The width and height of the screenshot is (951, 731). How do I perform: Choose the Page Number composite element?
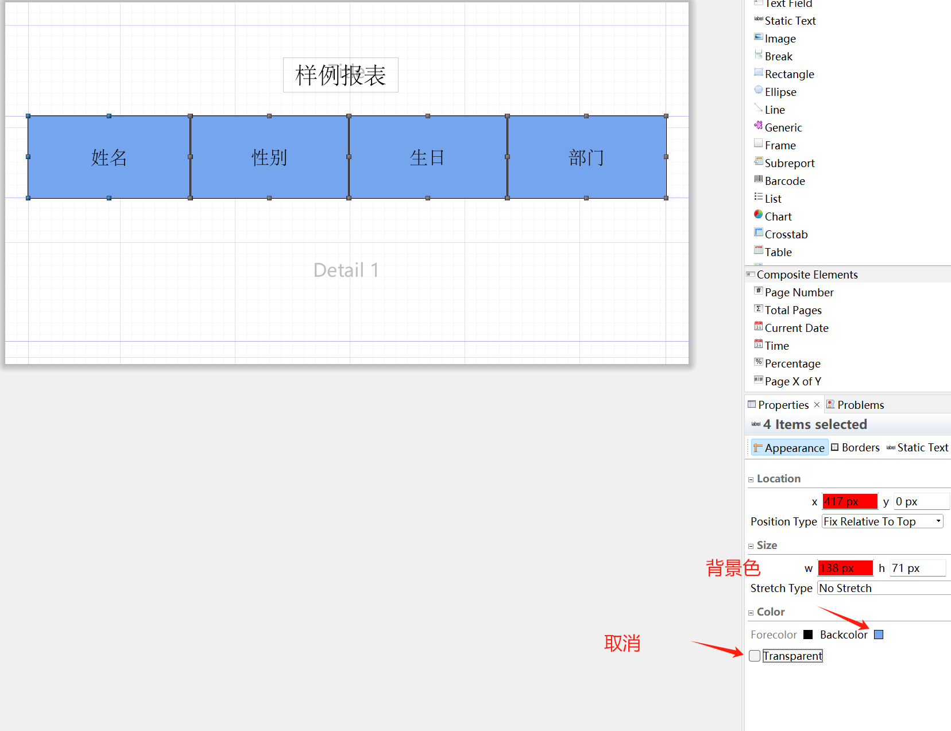798,292
